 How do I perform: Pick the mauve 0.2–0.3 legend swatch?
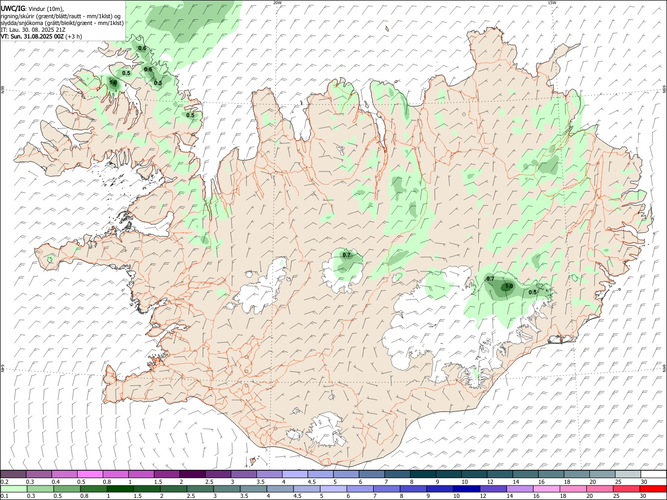[x=13, y=474]
